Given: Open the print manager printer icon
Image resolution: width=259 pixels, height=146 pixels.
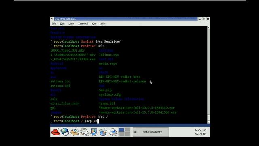Looking at the screenshot, I should (113, 132).
